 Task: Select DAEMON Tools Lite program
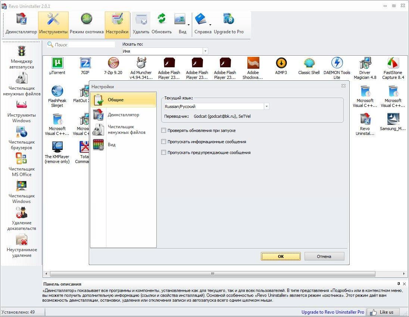click(337, 68)
